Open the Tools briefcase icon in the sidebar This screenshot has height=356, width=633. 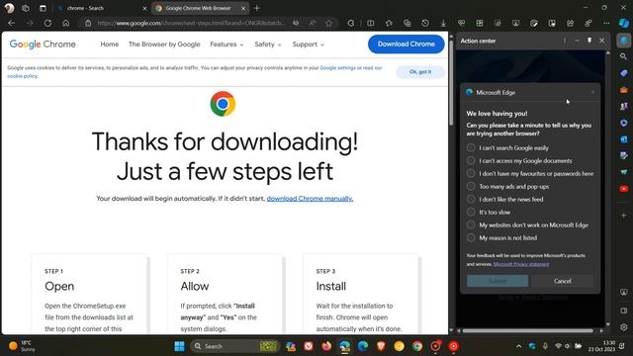[x=624, y=90]
